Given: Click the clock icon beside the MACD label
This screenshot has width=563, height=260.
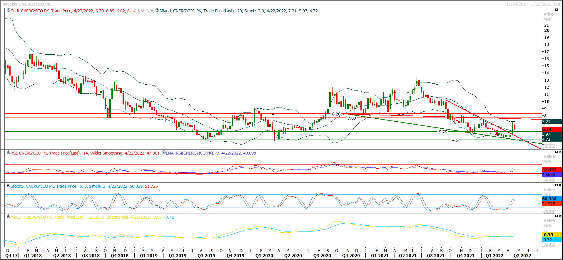Looking at the screenshot, I should pos(9,217).
